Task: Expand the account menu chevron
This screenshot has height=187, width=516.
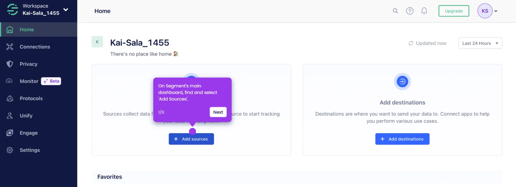Action: click(x=496, y=11)
